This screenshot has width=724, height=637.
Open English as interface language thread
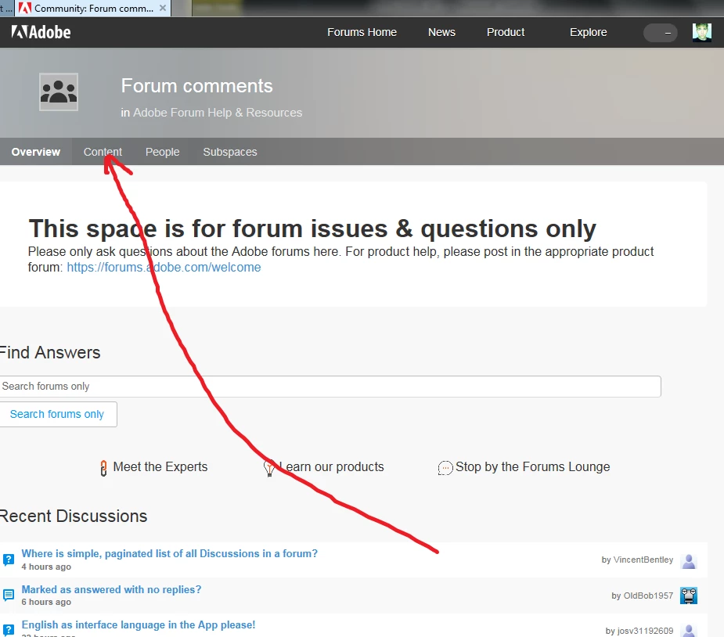coord(138,625)
